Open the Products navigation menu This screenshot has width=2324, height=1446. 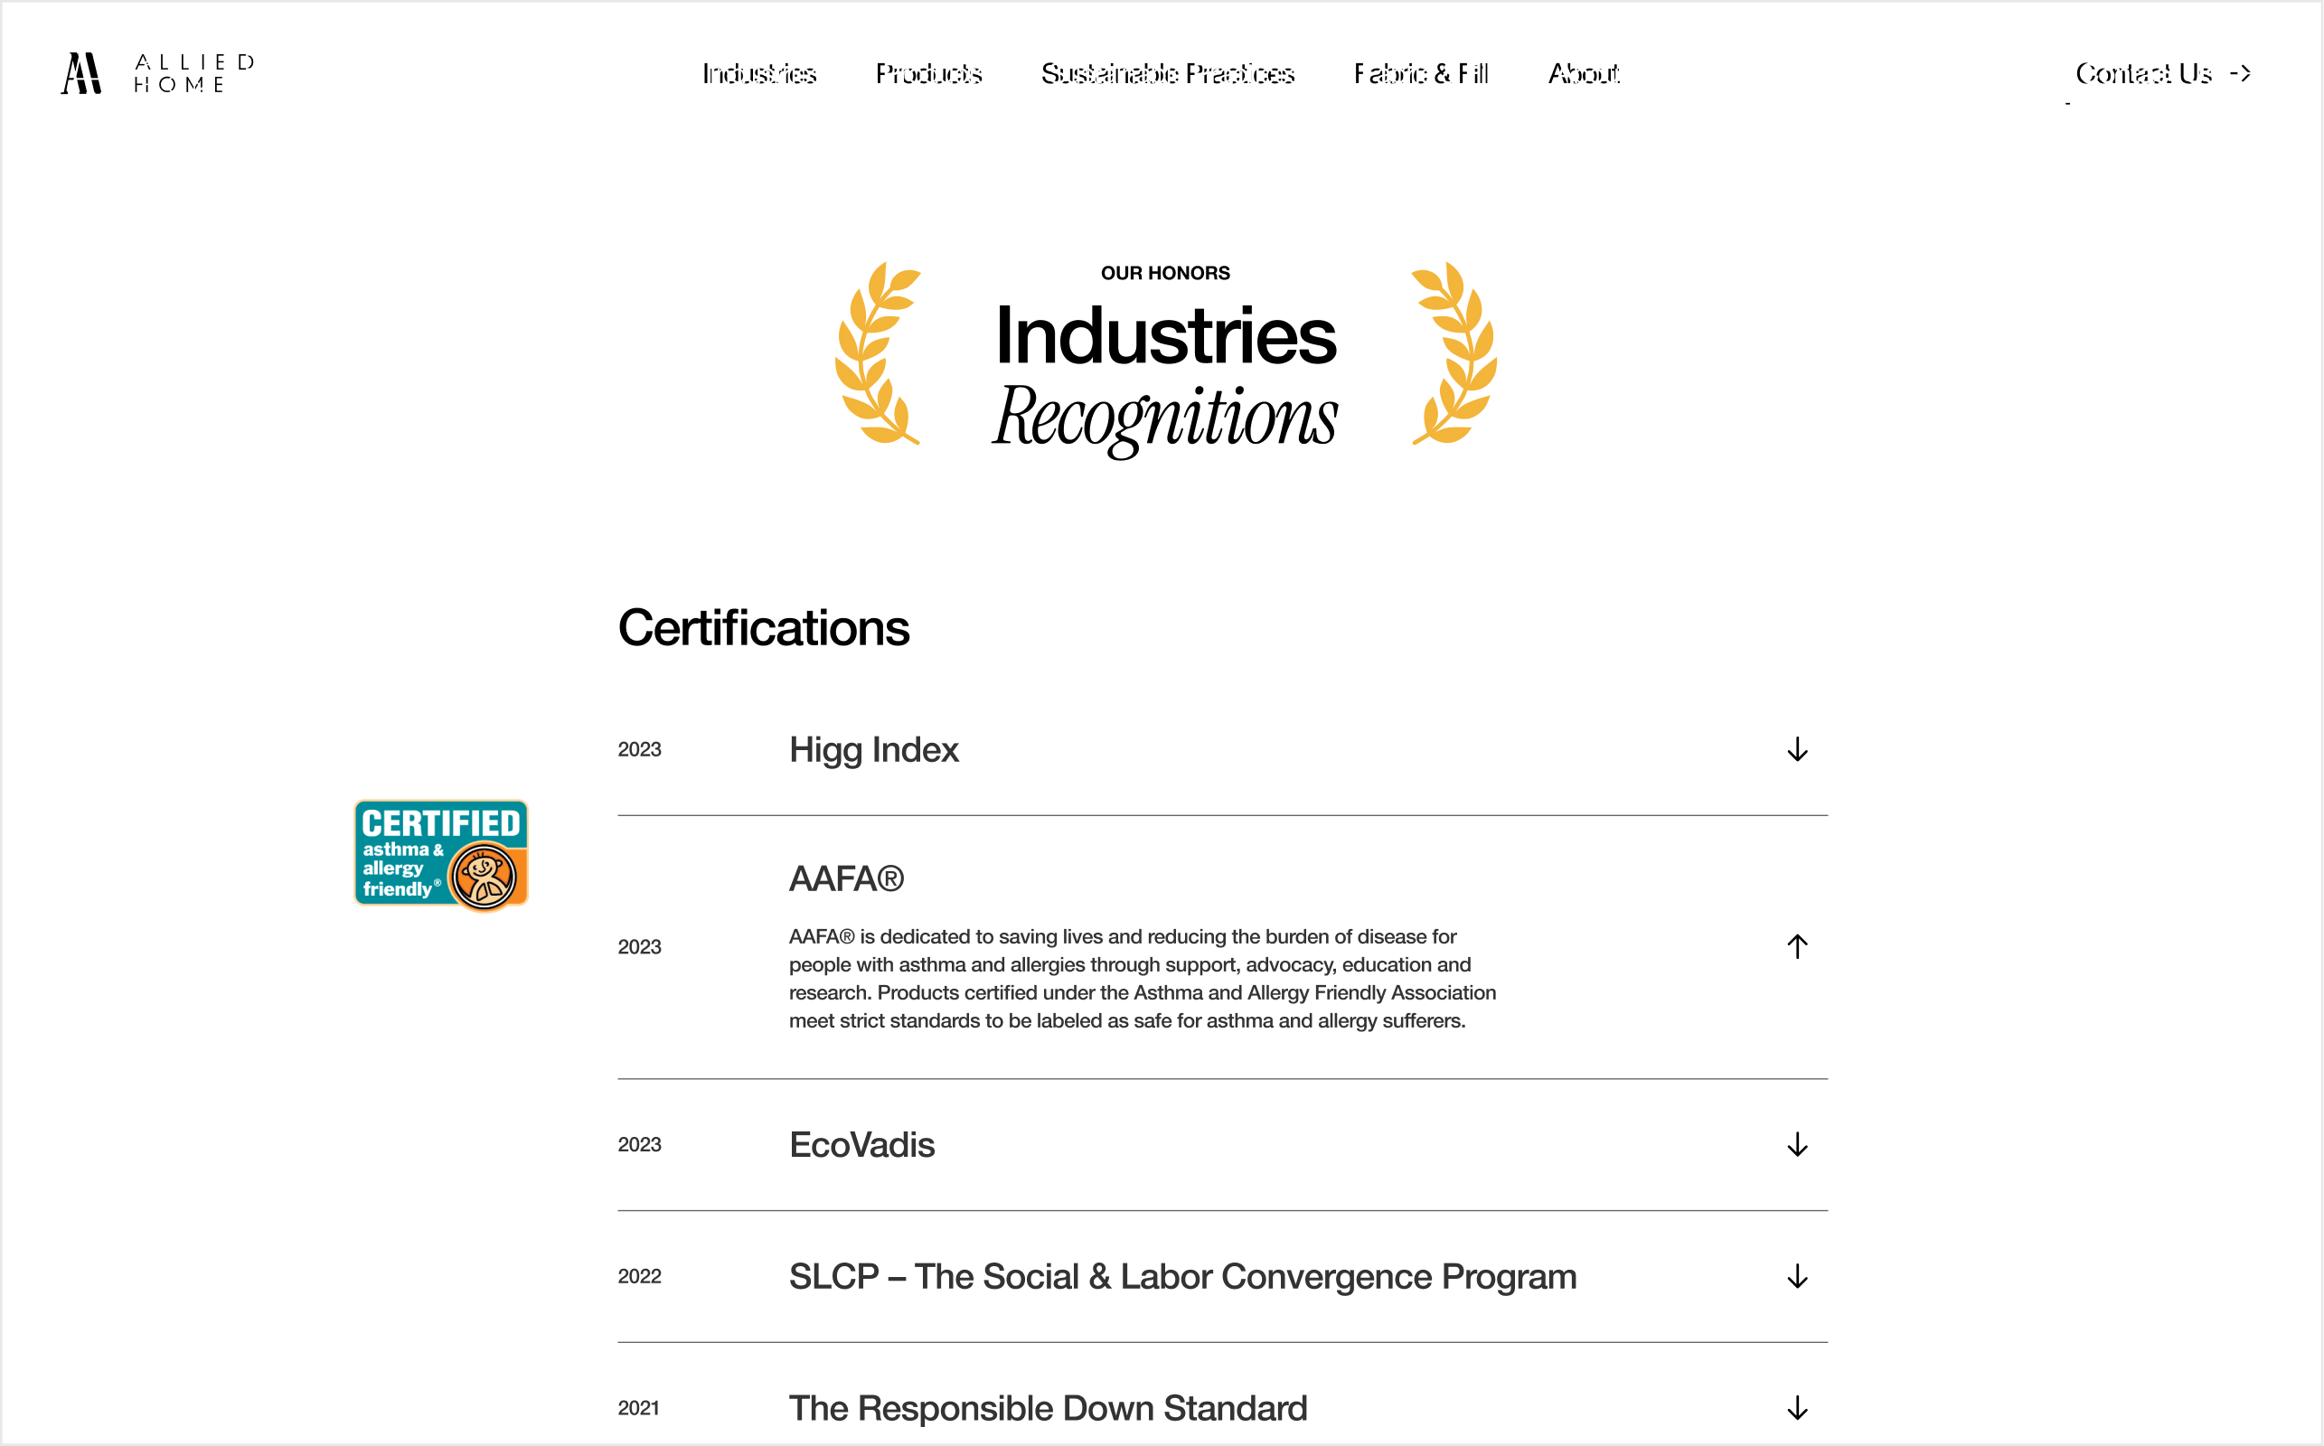point(927,73)
